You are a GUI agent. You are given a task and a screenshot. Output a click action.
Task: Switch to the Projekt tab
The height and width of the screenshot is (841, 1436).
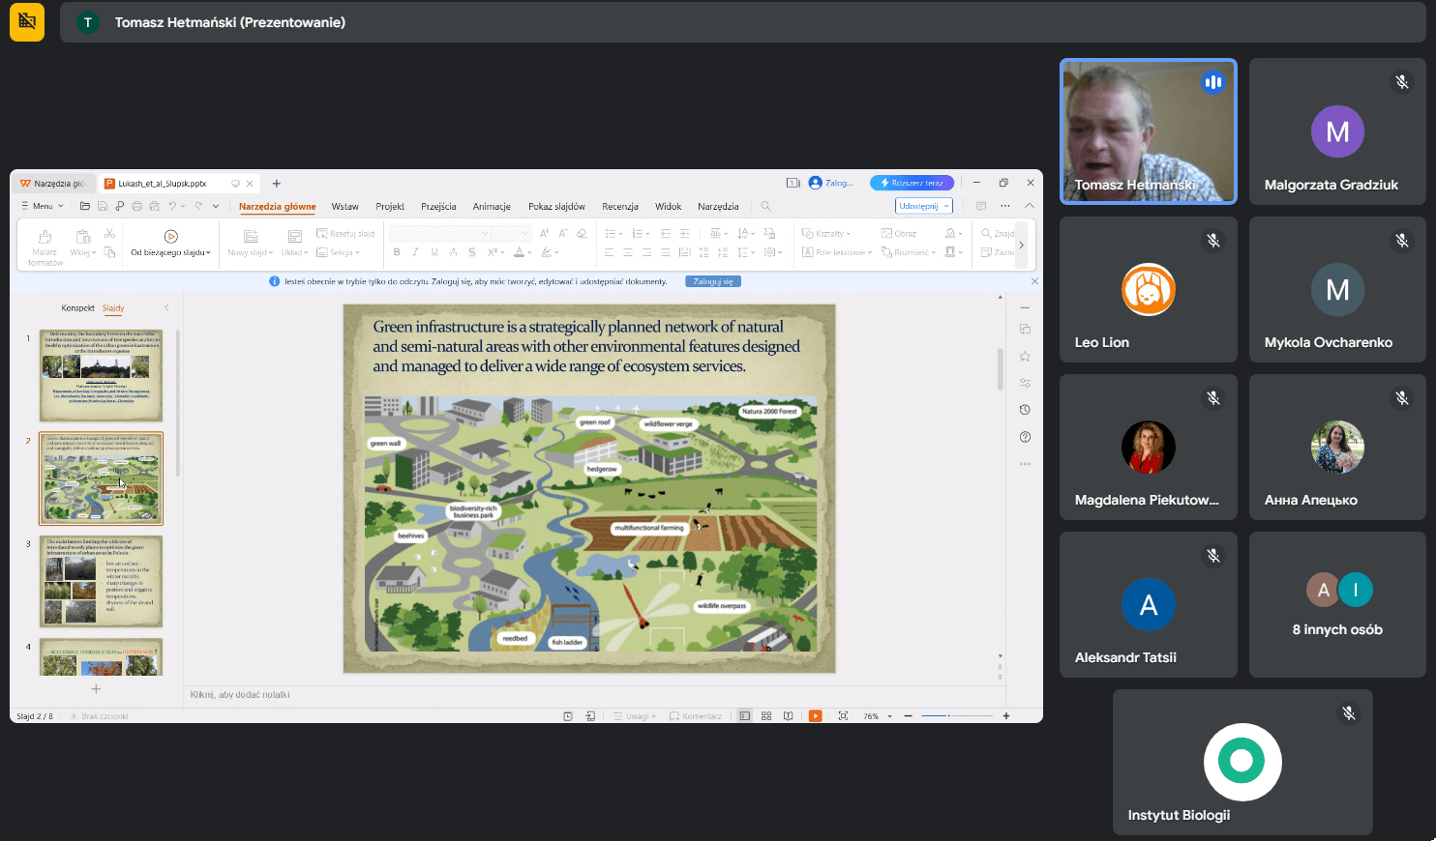click(x=390, y=206)
